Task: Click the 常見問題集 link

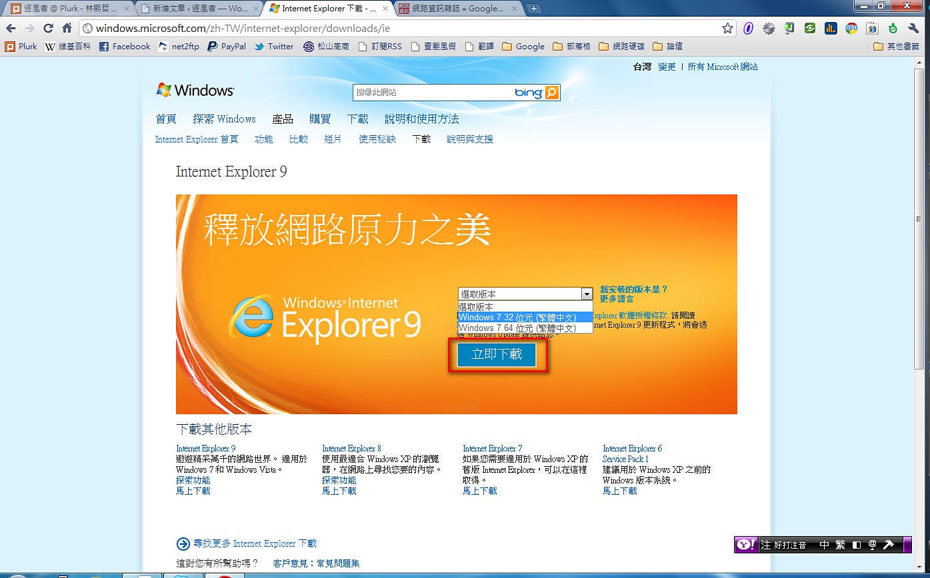Action: (338, 563)
